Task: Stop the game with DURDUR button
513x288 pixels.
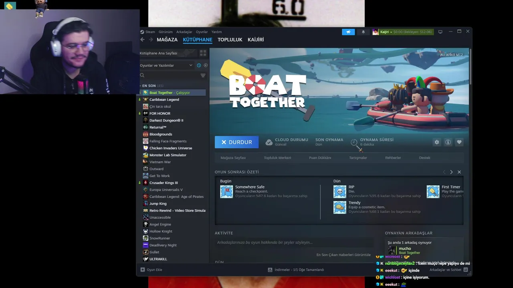Action: (x=236, y=142)
